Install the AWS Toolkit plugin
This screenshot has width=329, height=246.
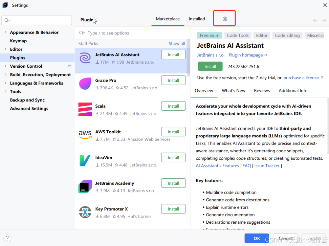click(173, 132)
